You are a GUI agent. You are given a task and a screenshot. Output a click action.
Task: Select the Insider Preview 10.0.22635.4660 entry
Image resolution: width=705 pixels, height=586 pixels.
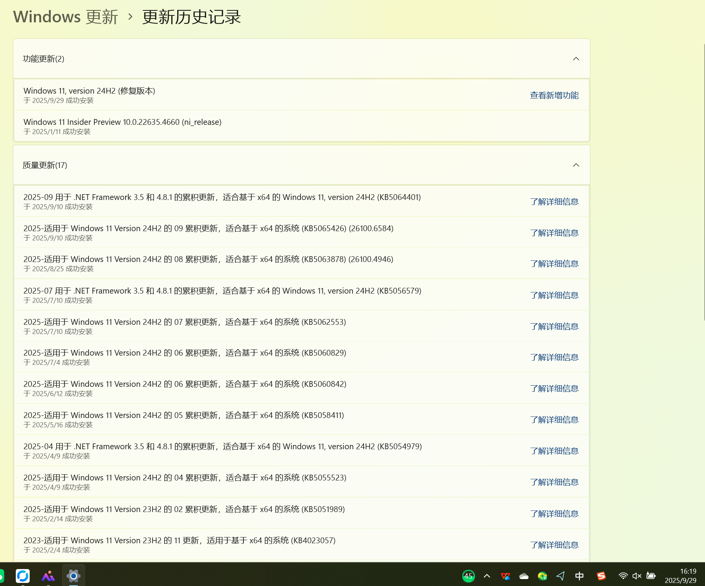tap(123, 122)
